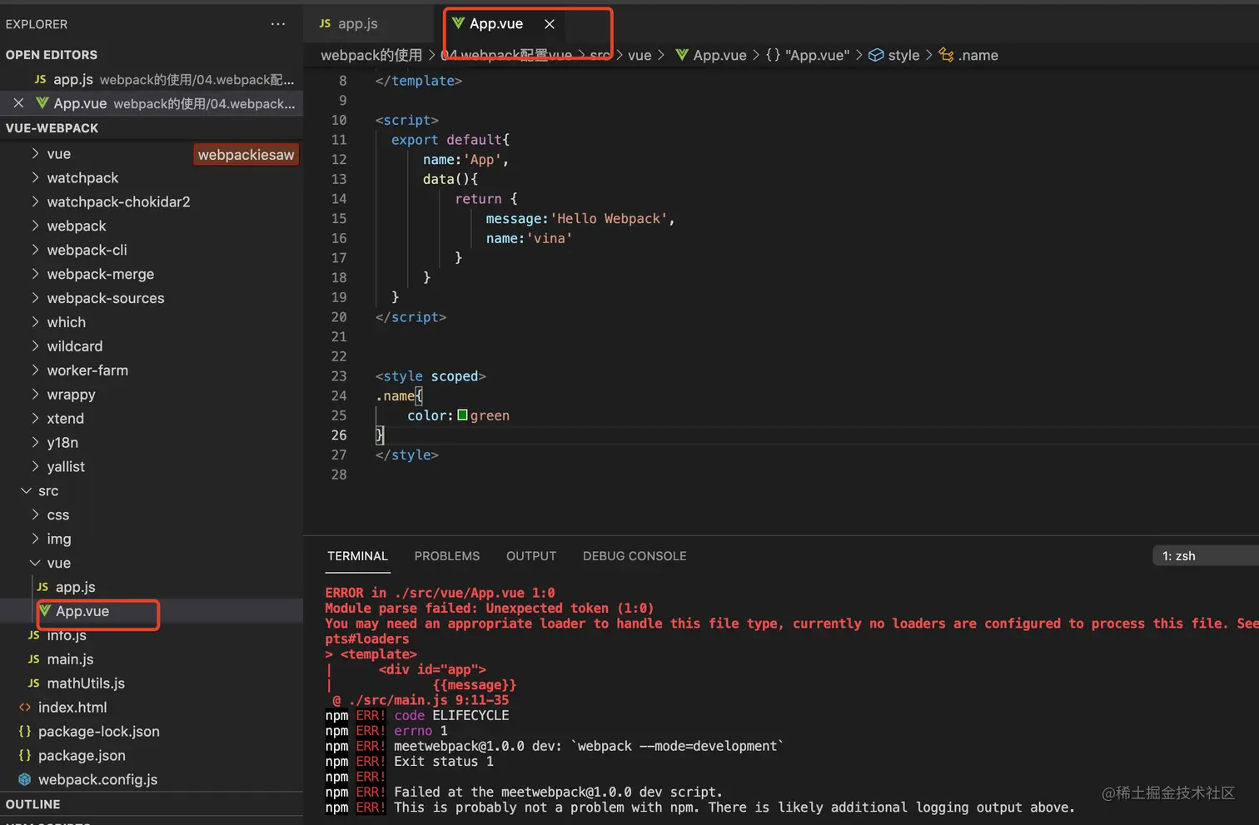Close App.vue in Open Editors list

pyautogui.click(x=18, y=103)
